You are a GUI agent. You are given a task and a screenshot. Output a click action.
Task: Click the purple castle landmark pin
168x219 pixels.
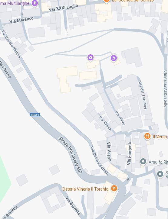point(114,58)
